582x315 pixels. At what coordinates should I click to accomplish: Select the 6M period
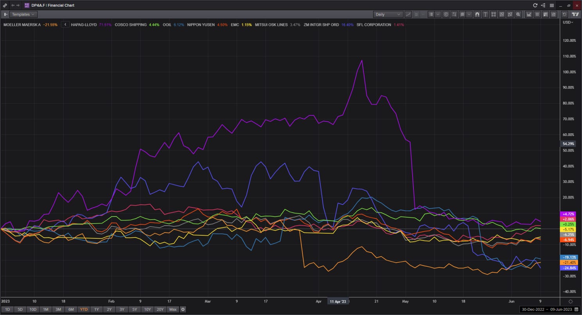point(71,310)
